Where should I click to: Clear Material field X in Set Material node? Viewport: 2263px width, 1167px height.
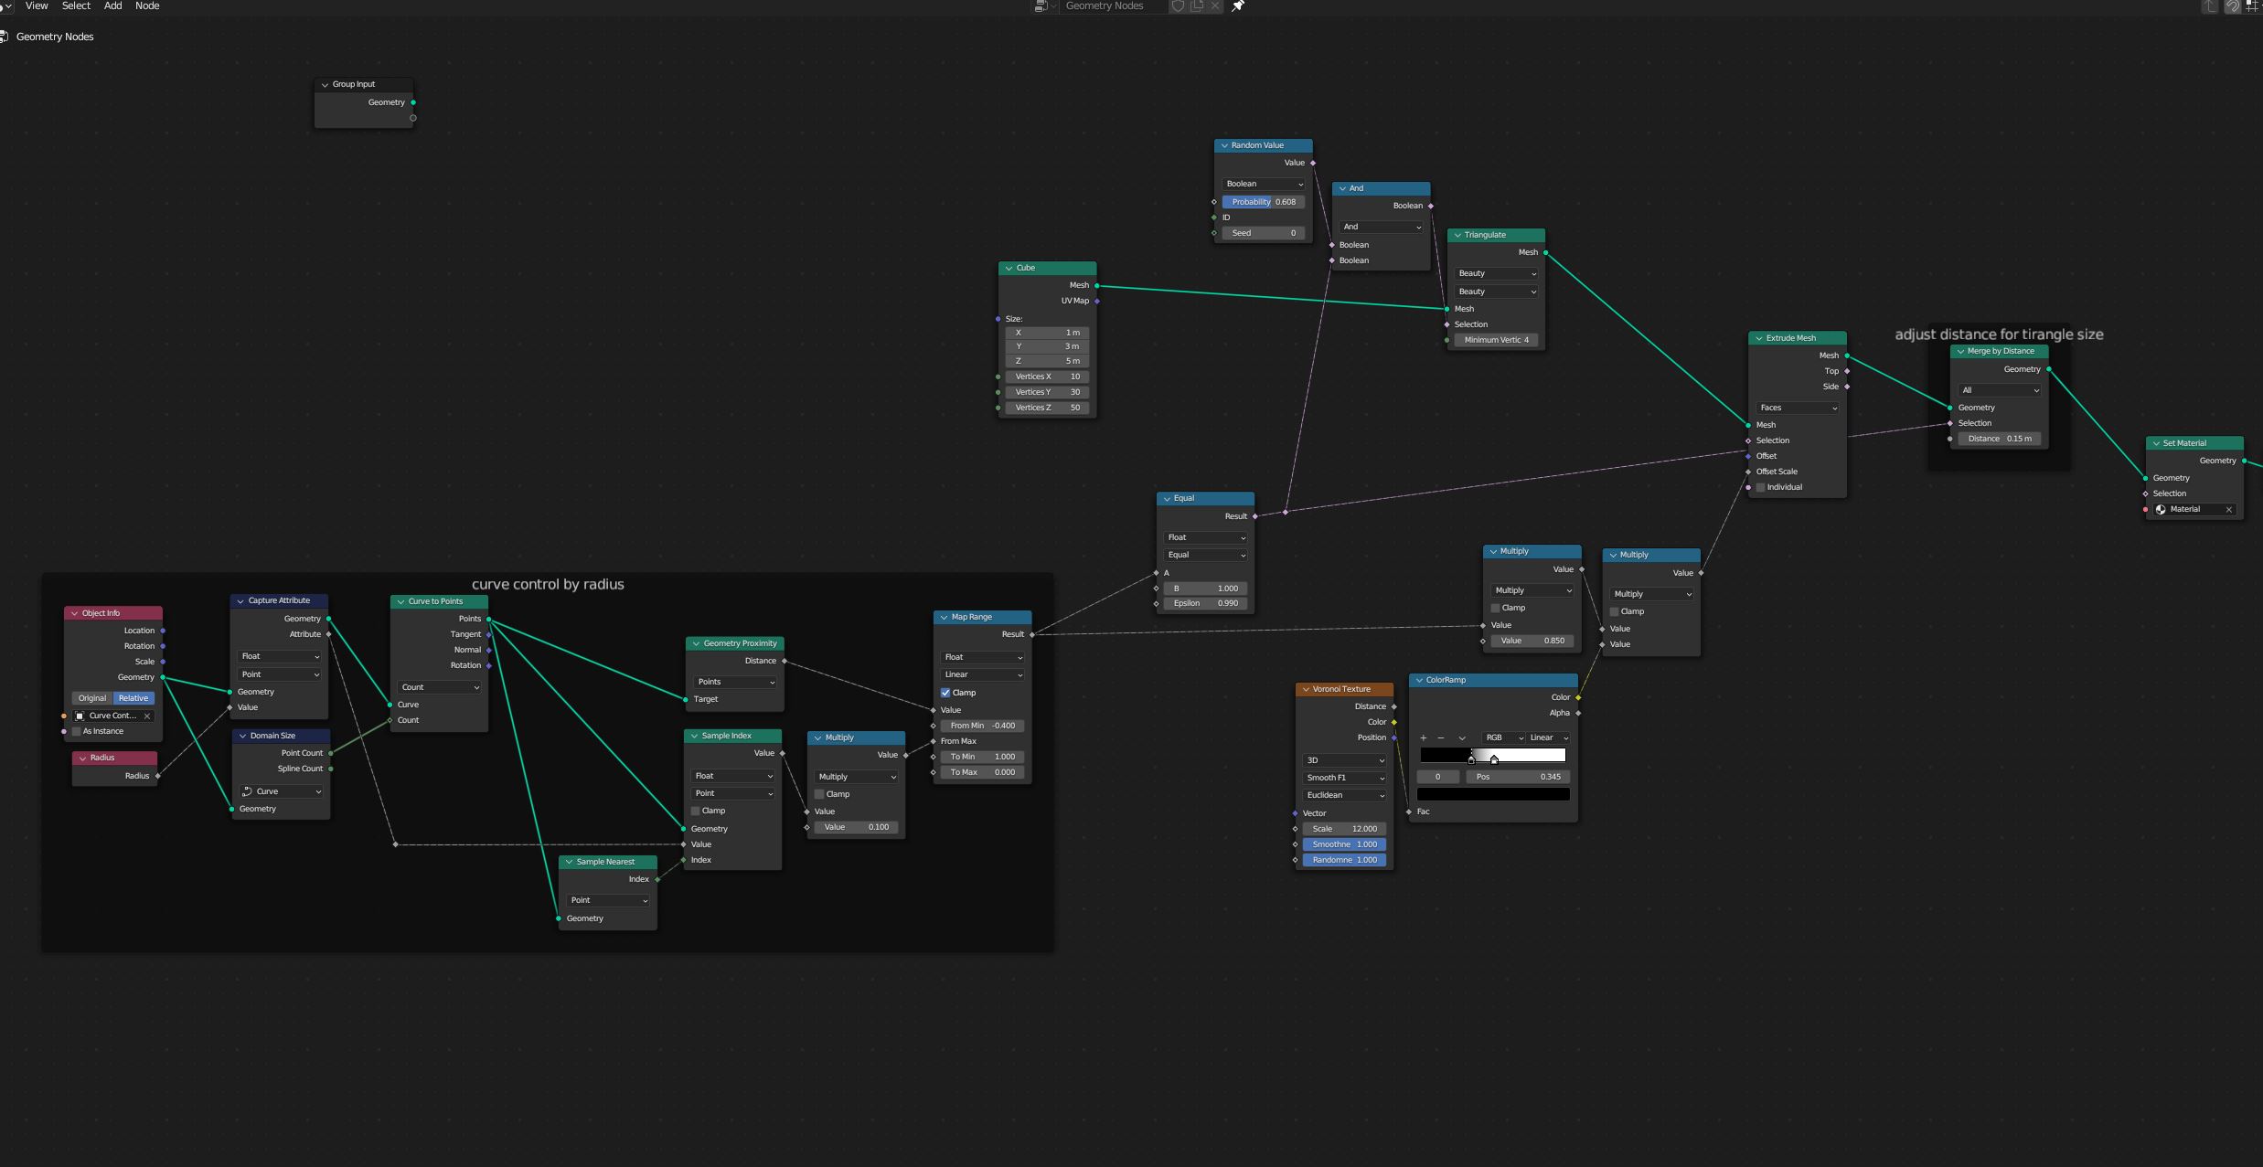tap(2229, 509)
